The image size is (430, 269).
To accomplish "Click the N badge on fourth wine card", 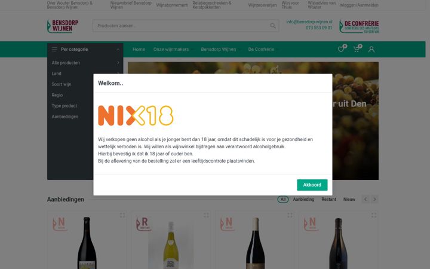I will [311, 224].
